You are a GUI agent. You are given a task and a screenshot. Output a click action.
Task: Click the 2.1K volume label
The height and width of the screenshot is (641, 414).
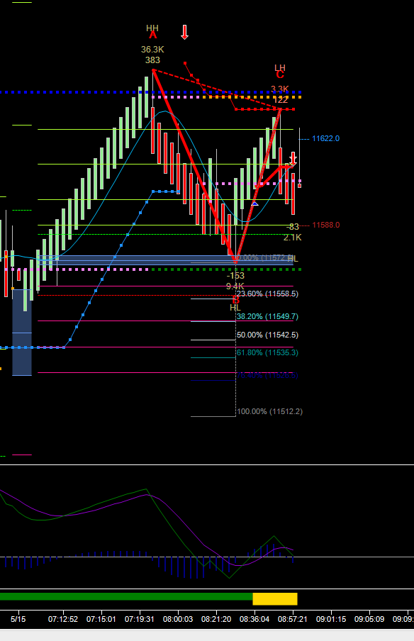[x=293, y=238]
